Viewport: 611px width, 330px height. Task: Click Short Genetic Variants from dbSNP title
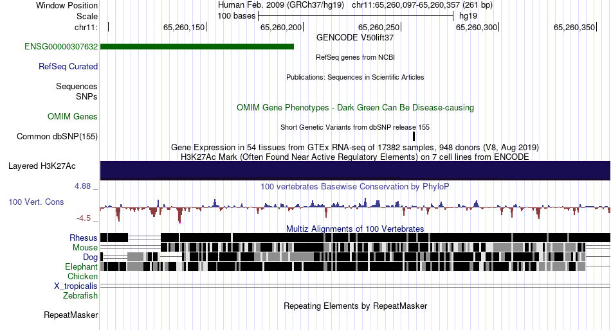(355, 127)
